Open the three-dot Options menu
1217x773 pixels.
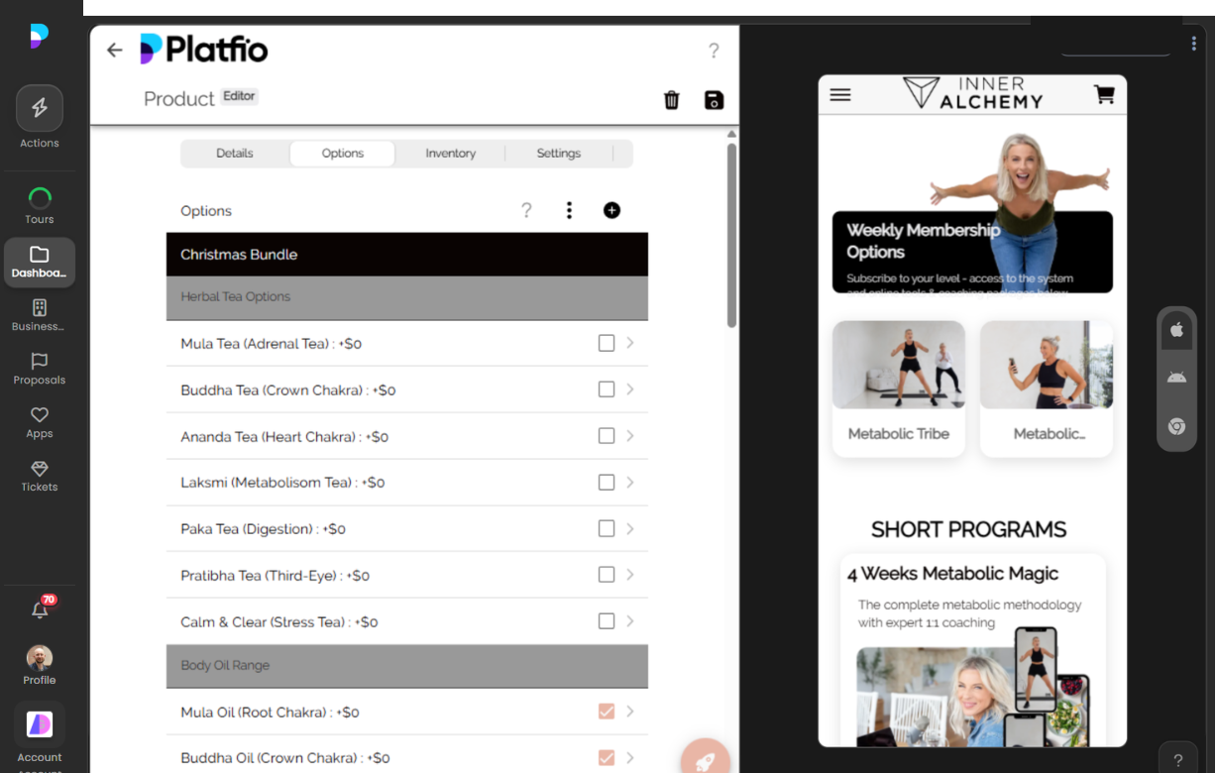569,210
